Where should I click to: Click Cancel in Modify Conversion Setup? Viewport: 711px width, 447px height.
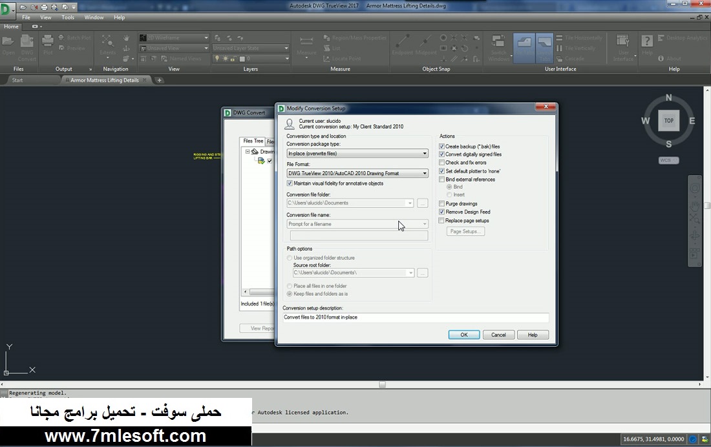pyautogui.click(x=498, y=335)
